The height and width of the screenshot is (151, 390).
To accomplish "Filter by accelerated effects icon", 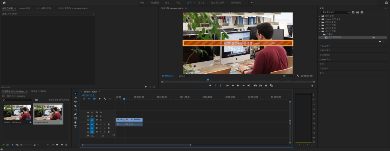I will click(x=353, y=12).
